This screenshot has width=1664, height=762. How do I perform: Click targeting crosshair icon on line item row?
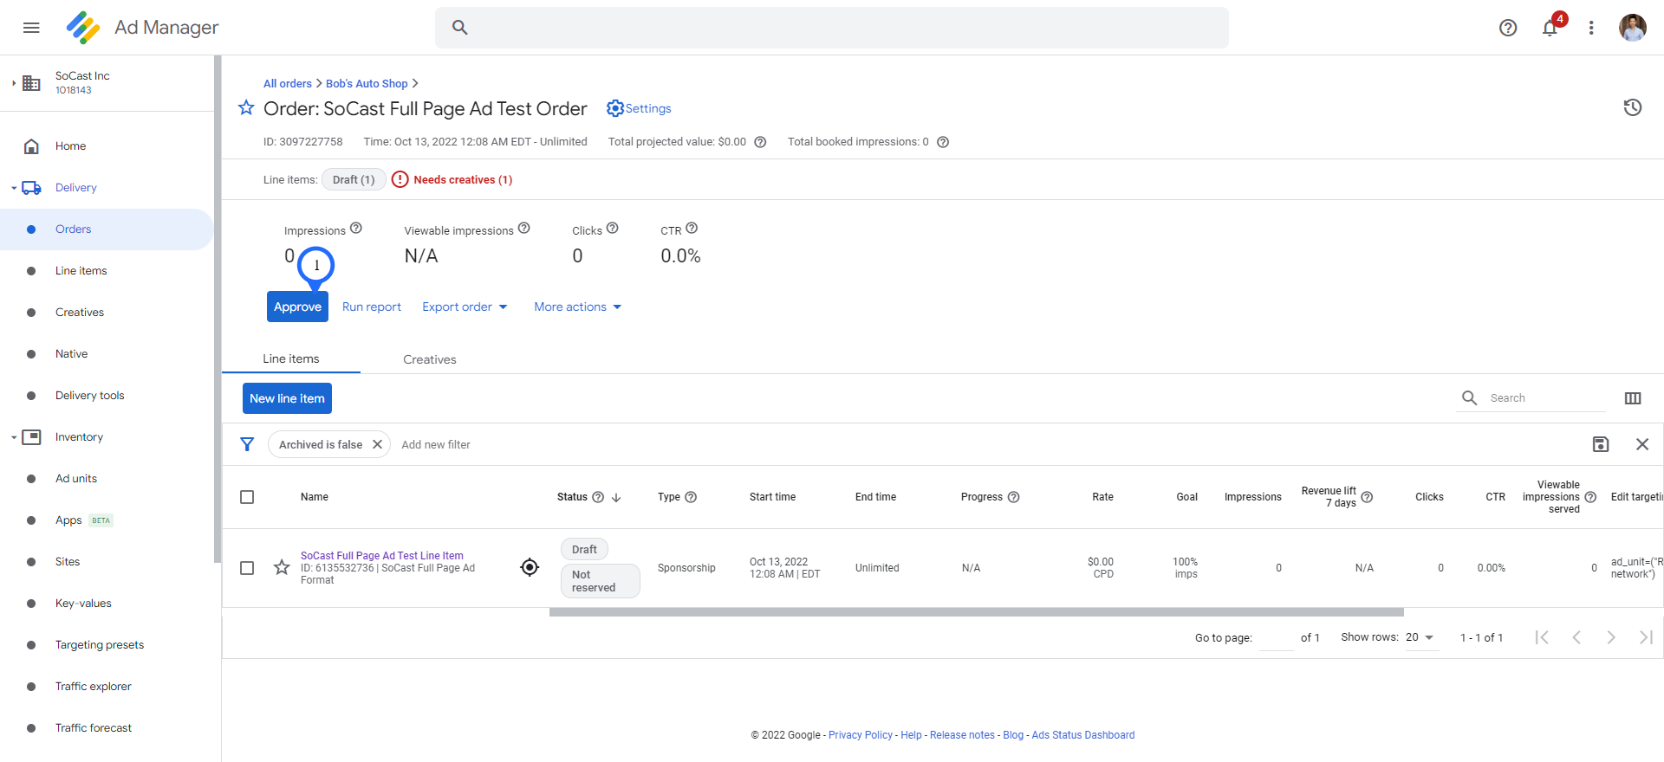click(530, 567)
